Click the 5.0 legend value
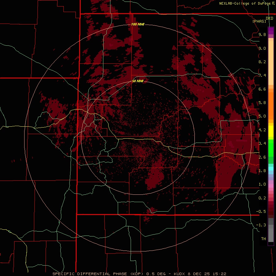 (262, 116)
